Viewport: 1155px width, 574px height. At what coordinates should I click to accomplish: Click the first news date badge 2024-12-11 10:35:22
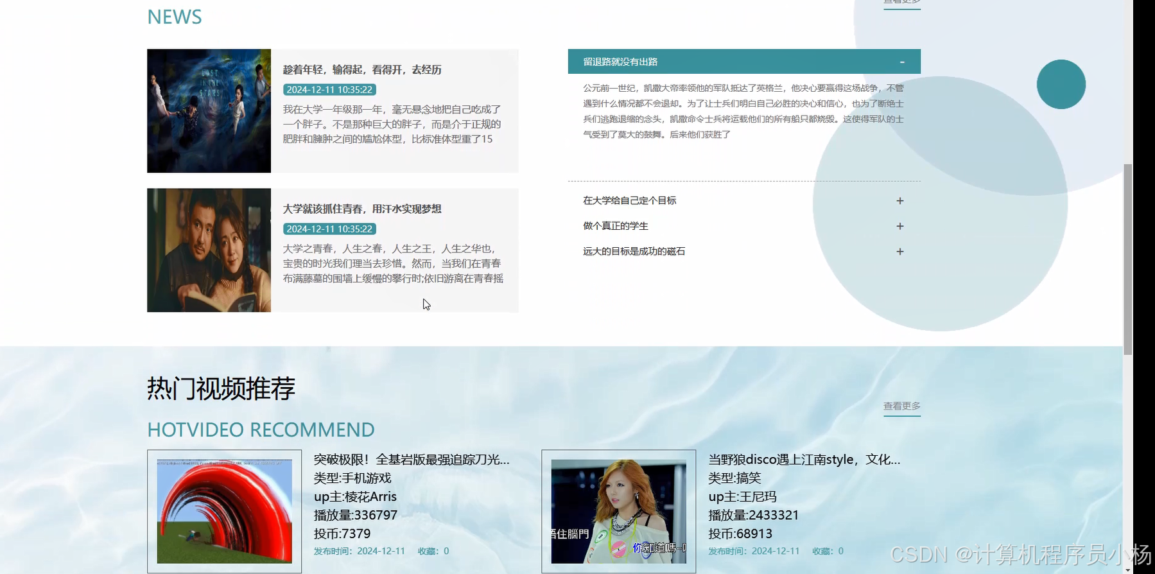(x=329, y=90)
